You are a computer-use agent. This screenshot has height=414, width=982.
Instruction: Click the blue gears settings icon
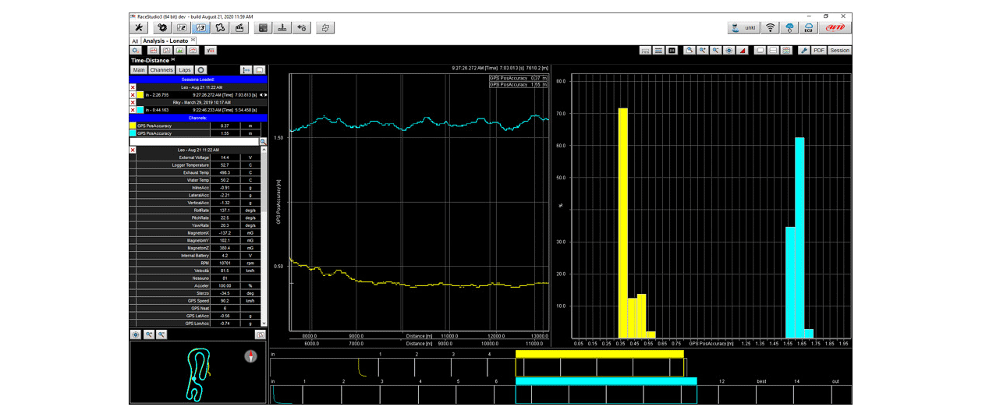136,51
